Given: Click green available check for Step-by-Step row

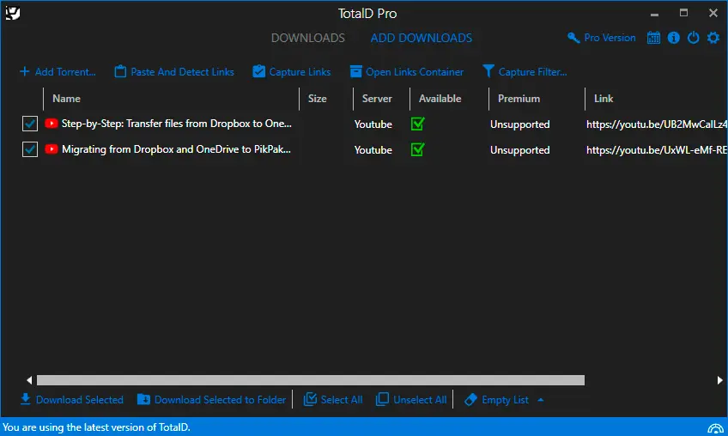Looking at the screenshot, I should point(417,124).
